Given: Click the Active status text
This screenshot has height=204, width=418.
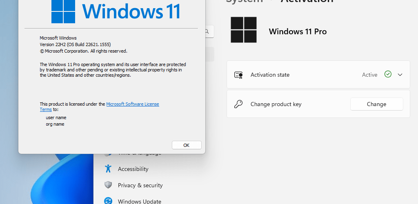Looking at the screenshot, I should click(x=369, y=75).
